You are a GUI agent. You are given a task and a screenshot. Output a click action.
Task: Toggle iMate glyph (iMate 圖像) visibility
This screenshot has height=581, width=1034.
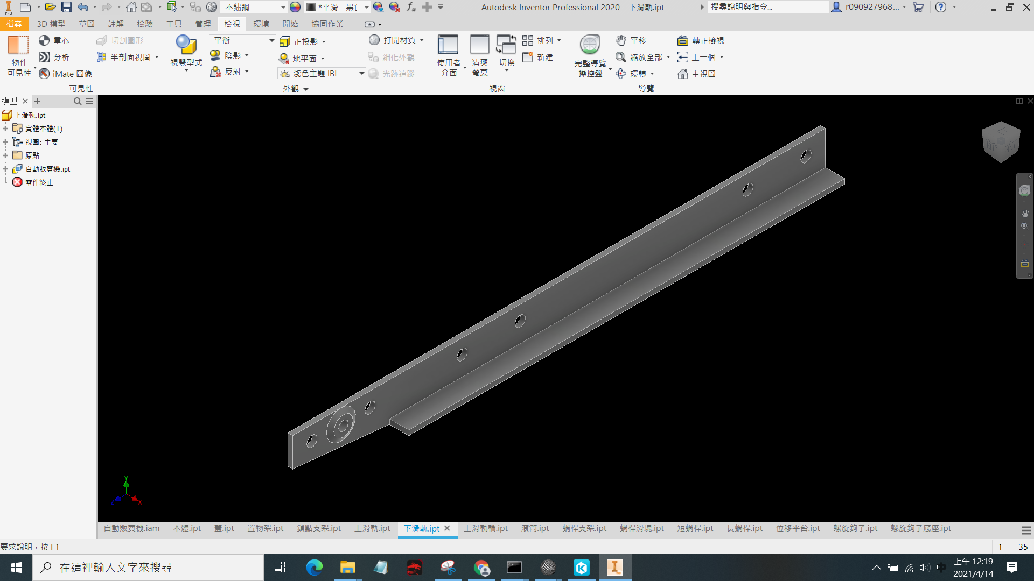click(x=65, y=74)
